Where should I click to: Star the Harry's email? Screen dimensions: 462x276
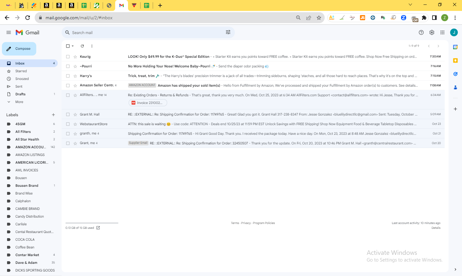pyautogui.click(x=75, y=76)
